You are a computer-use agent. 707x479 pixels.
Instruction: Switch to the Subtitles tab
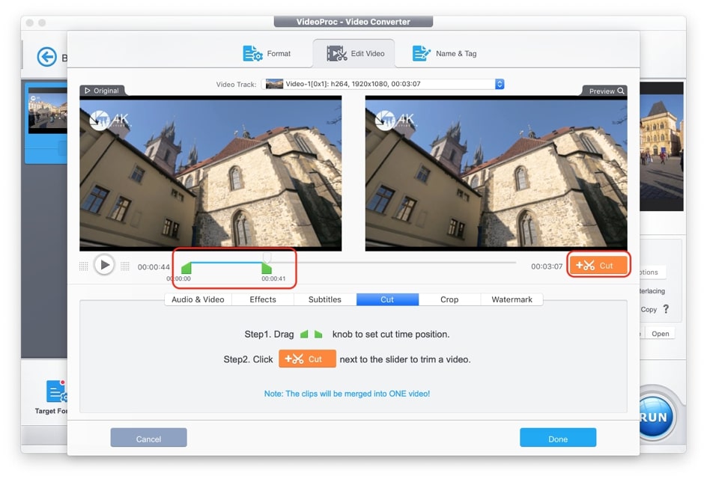click(x=325, y=299)
